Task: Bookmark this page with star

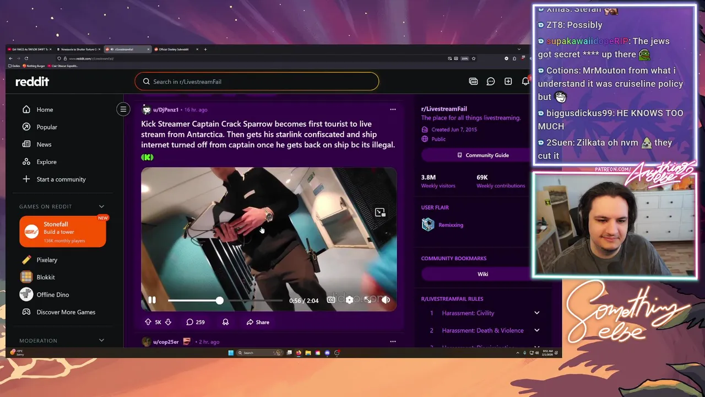Action: [x=474, y=58]
